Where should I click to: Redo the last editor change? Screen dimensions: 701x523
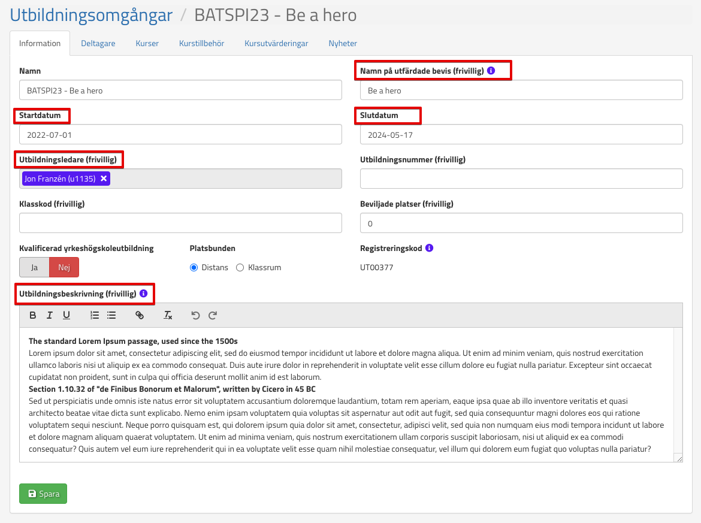212,315
